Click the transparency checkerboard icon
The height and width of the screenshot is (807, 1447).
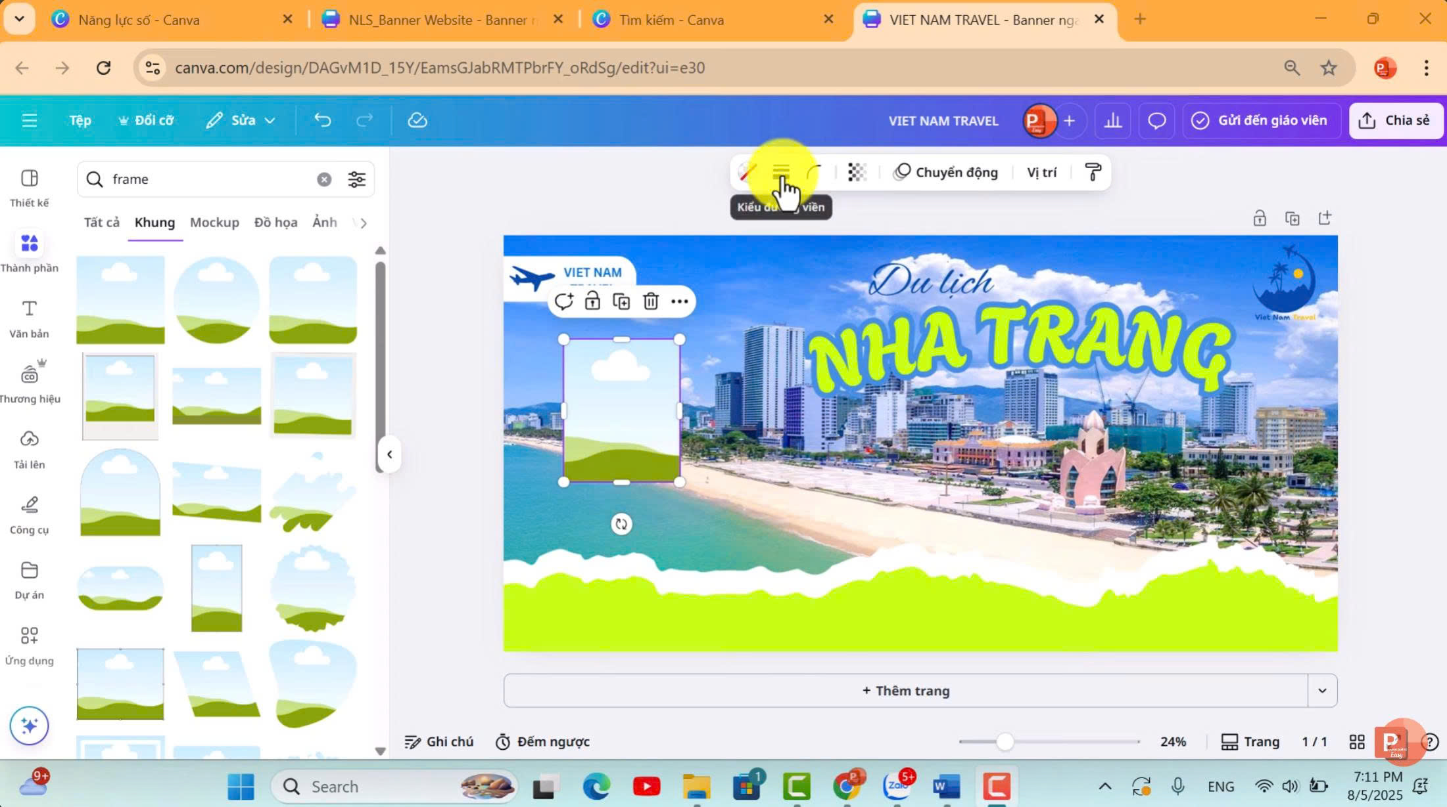[x=857, y=172]
